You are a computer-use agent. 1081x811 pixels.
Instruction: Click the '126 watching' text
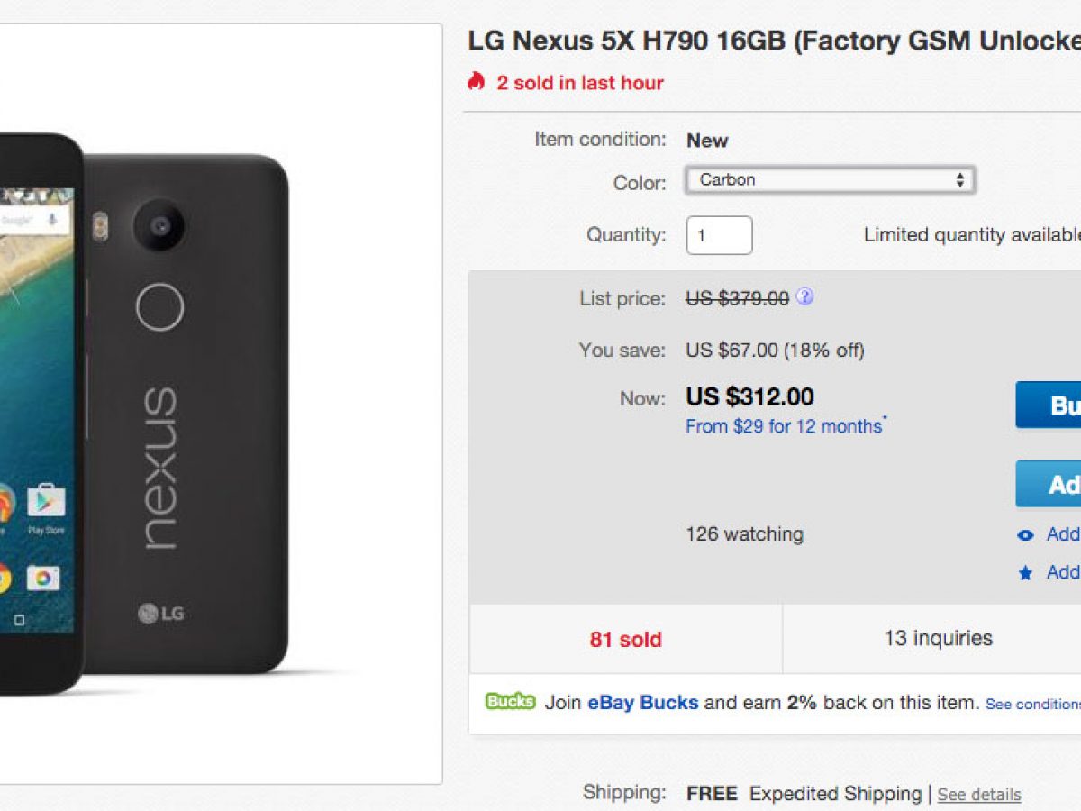pos(744,534)
